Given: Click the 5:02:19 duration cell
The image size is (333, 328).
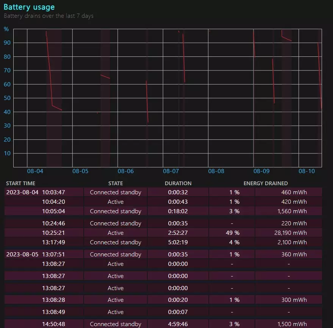Looking at the screenshot, I should point(178,242).
